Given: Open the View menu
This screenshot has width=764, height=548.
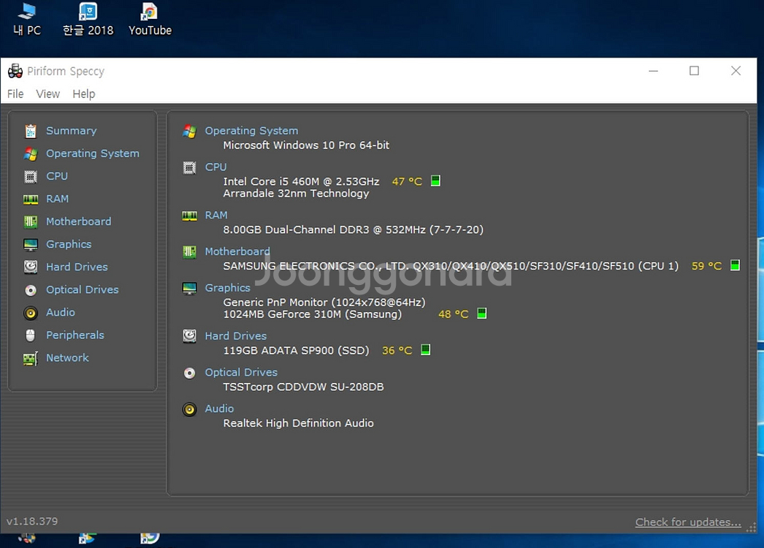Looking at the screenshot, I should (47, 94).
